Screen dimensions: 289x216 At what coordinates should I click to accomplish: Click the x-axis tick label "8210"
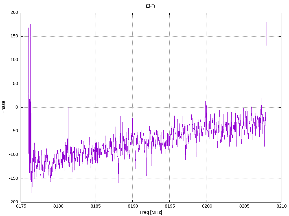click(281, 206)
